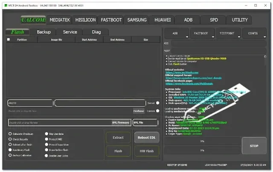Switch to the Backup sub-tab
This screenshot has height=172, width=273.
pyautogui.click(x=44, y=32)
